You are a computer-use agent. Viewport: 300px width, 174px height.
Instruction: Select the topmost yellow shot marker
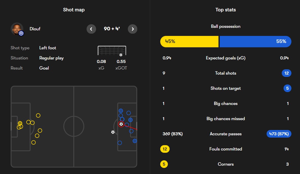point(38,116)
